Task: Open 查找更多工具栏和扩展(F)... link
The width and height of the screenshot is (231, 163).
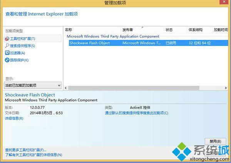Action: (x=26, y=150)
